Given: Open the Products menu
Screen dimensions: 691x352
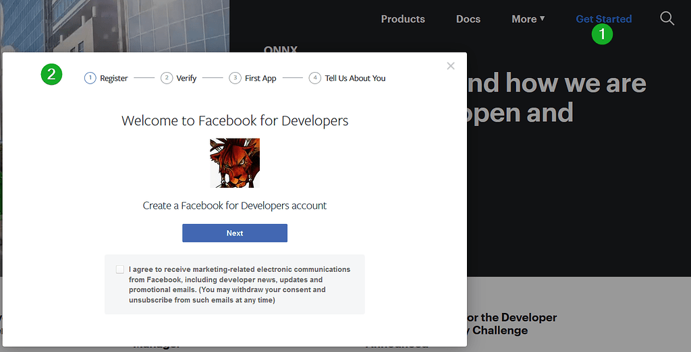Looking at the screenshot, I should tap(403, 19).
